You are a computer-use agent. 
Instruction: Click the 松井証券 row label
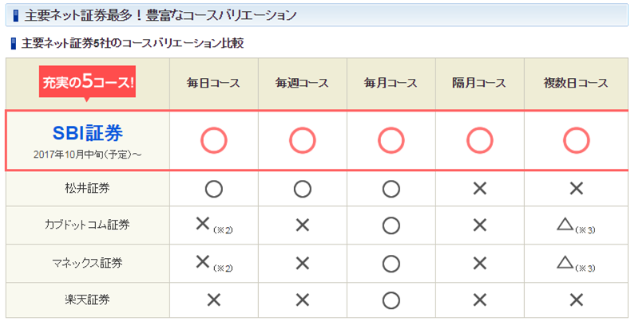pos(87,188)
